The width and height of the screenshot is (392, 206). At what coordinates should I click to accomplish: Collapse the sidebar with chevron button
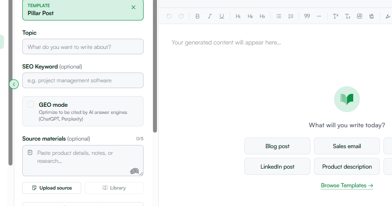pos(14,84)
